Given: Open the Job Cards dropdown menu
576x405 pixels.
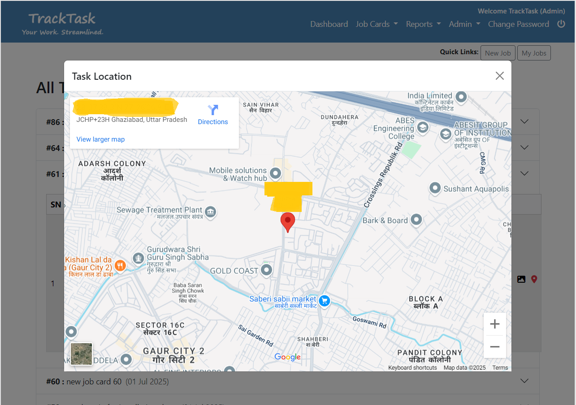Looking at the screenshot, I should coord(377,24).
